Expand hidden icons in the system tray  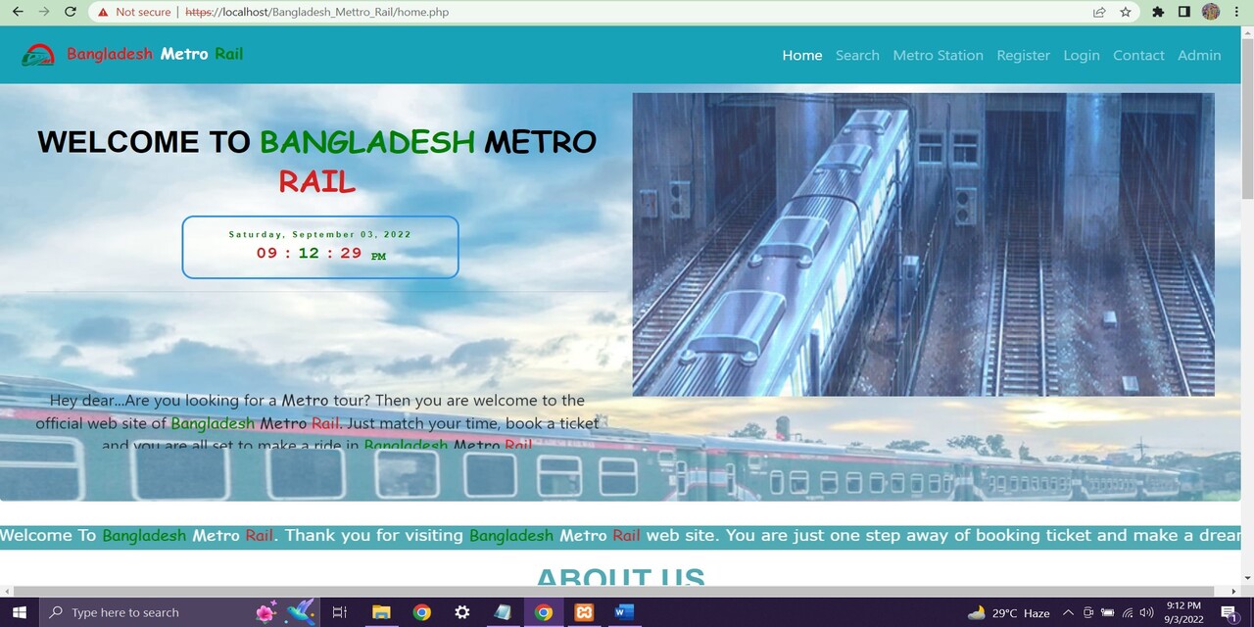[1068, 612]
